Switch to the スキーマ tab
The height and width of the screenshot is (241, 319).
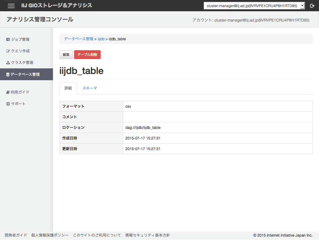[90, 88]
